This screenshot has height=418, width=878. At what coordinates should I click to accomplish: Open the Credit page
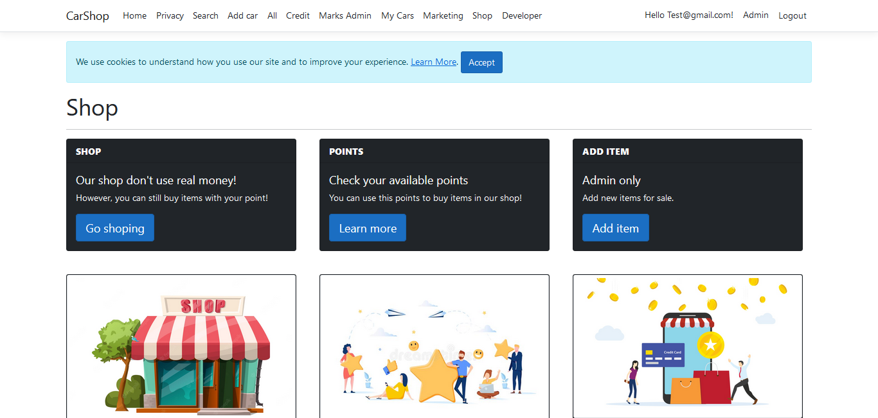coord(298,15)
